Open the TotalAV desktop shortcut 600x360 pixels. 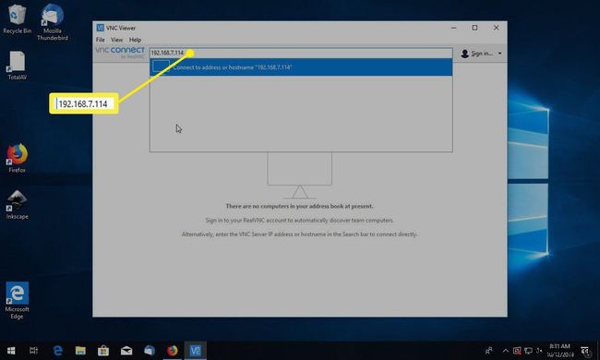(x=17, y=66)
